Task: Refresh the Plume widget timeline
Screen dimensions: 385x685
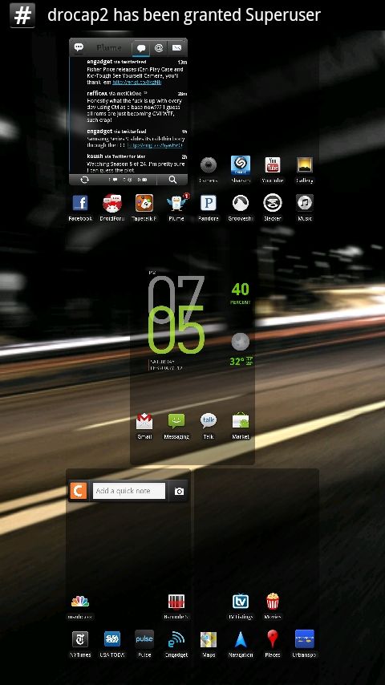Action: pyautogui.click(x=85, y=180)
